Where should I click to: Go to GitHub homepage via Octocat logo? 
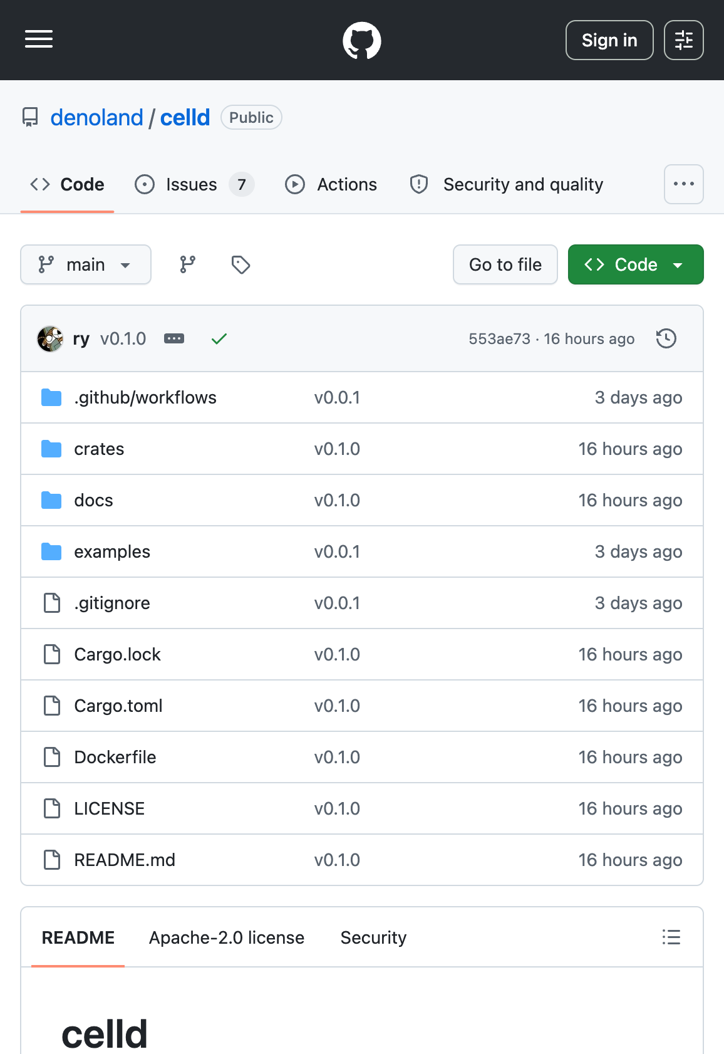click(362, 40)
